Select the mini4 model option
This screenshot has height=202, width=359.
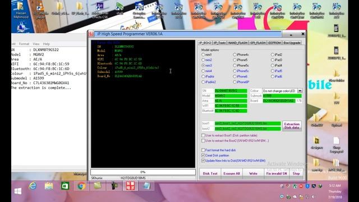(x=203, y=71)
